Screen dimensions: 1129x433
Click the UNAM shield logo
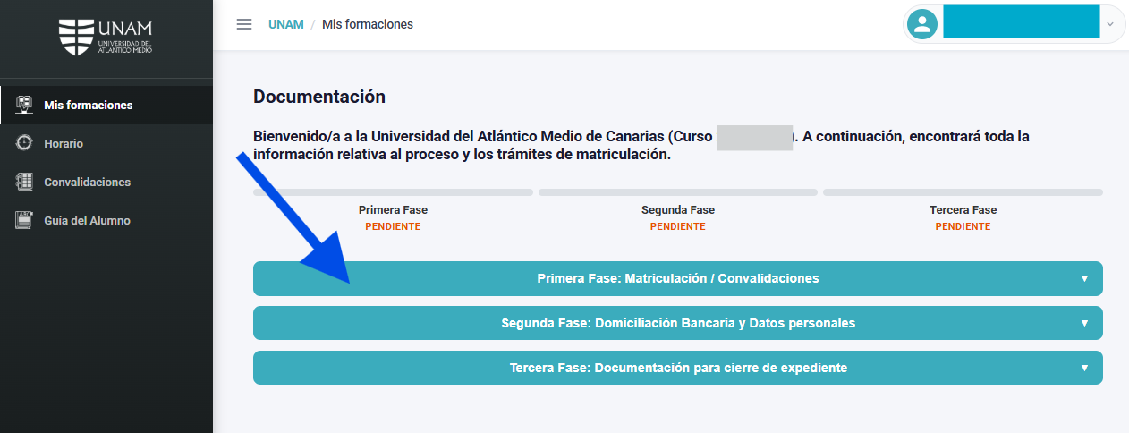(76, 36)
